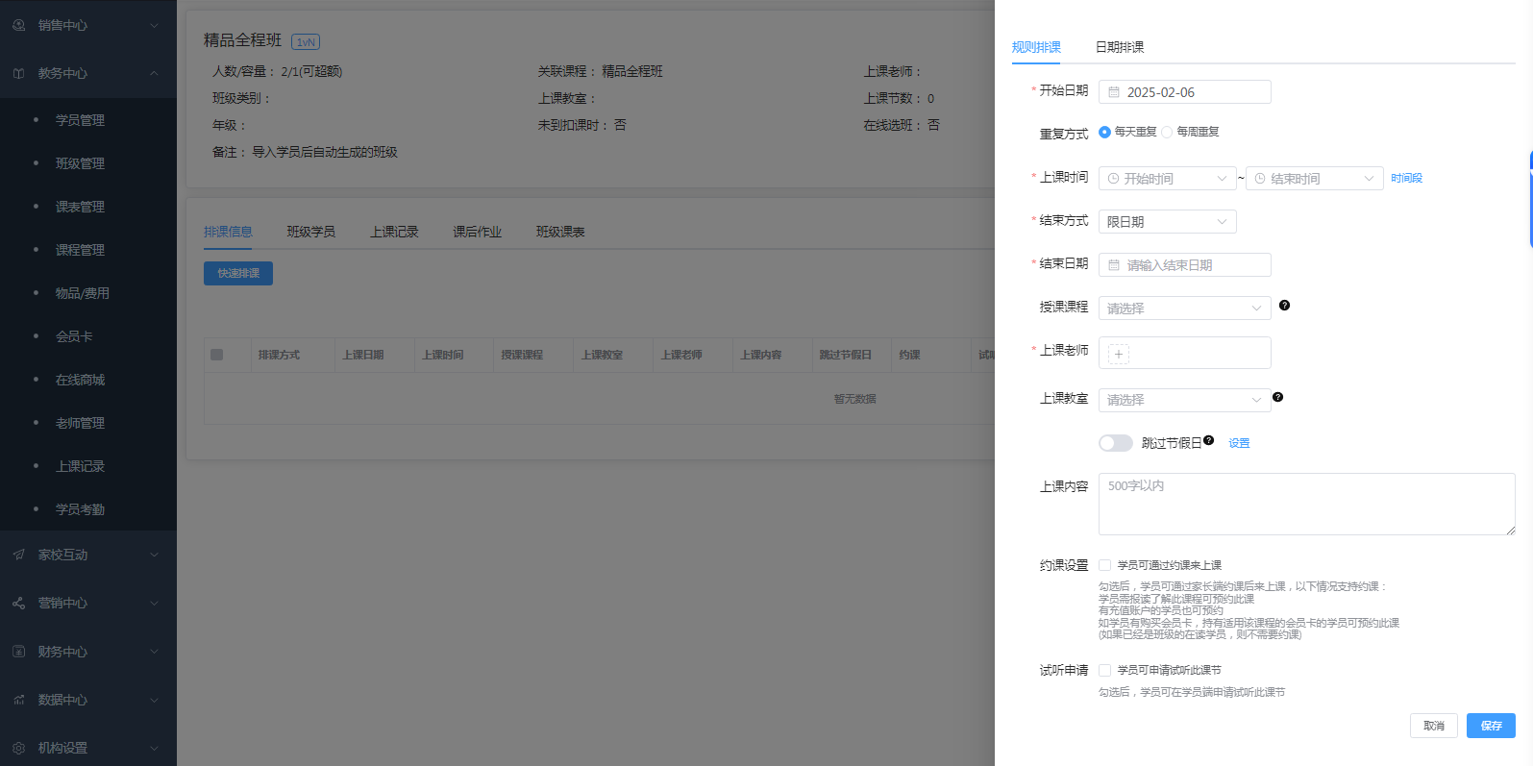1533x766 pixels.
Task: Click the 快速排课 button
Action: point(238,273)
